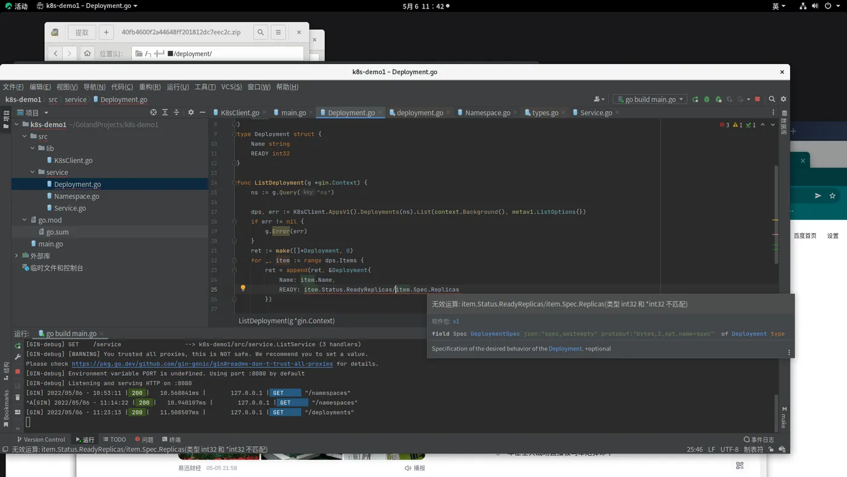Open IDE settings gear in main toolbar
Viewport: 847px width, 477px height.
coord(783,99)
